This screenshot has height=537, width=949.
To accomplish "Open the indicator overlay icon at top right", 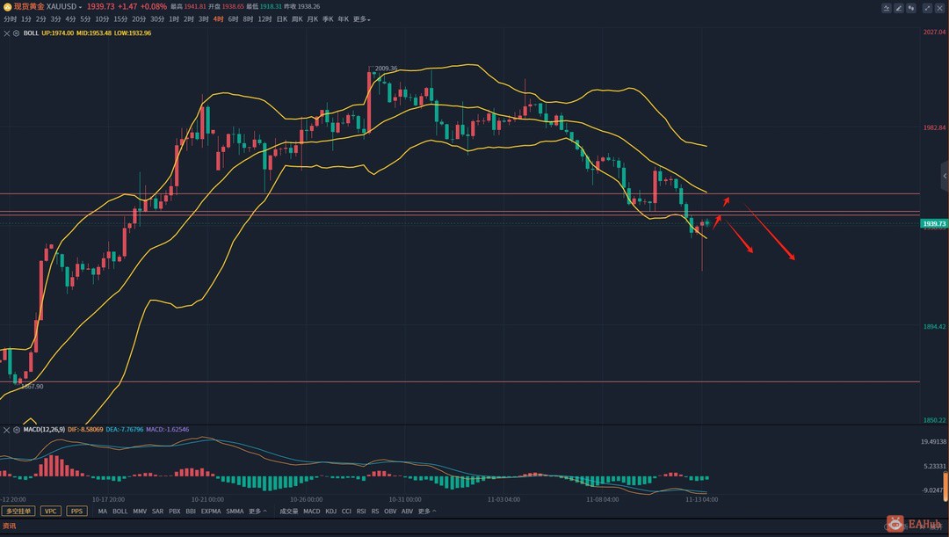I will coord(886,8).
